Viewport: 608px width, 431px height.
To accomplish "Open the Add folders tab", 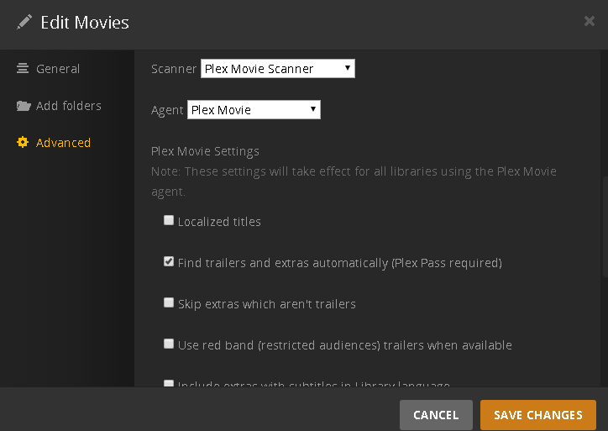I will pyautogui.click(x=68, y=106).
